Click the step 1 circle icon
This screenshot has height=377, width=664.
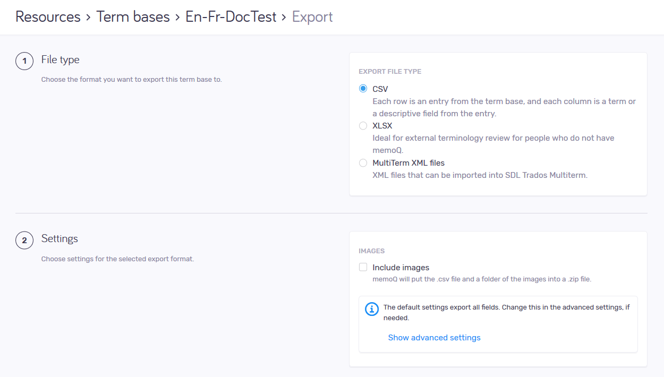click(x=24, y=61)
